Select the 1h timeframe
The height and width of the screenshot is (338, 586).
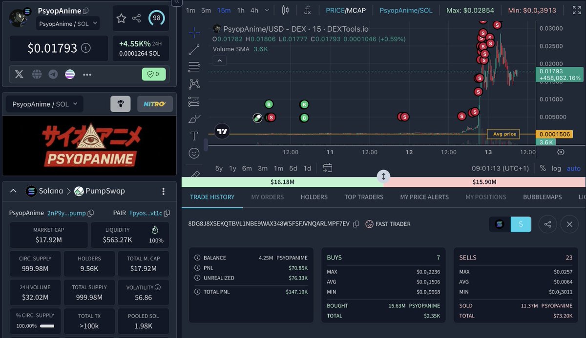[x=241, y=10]
